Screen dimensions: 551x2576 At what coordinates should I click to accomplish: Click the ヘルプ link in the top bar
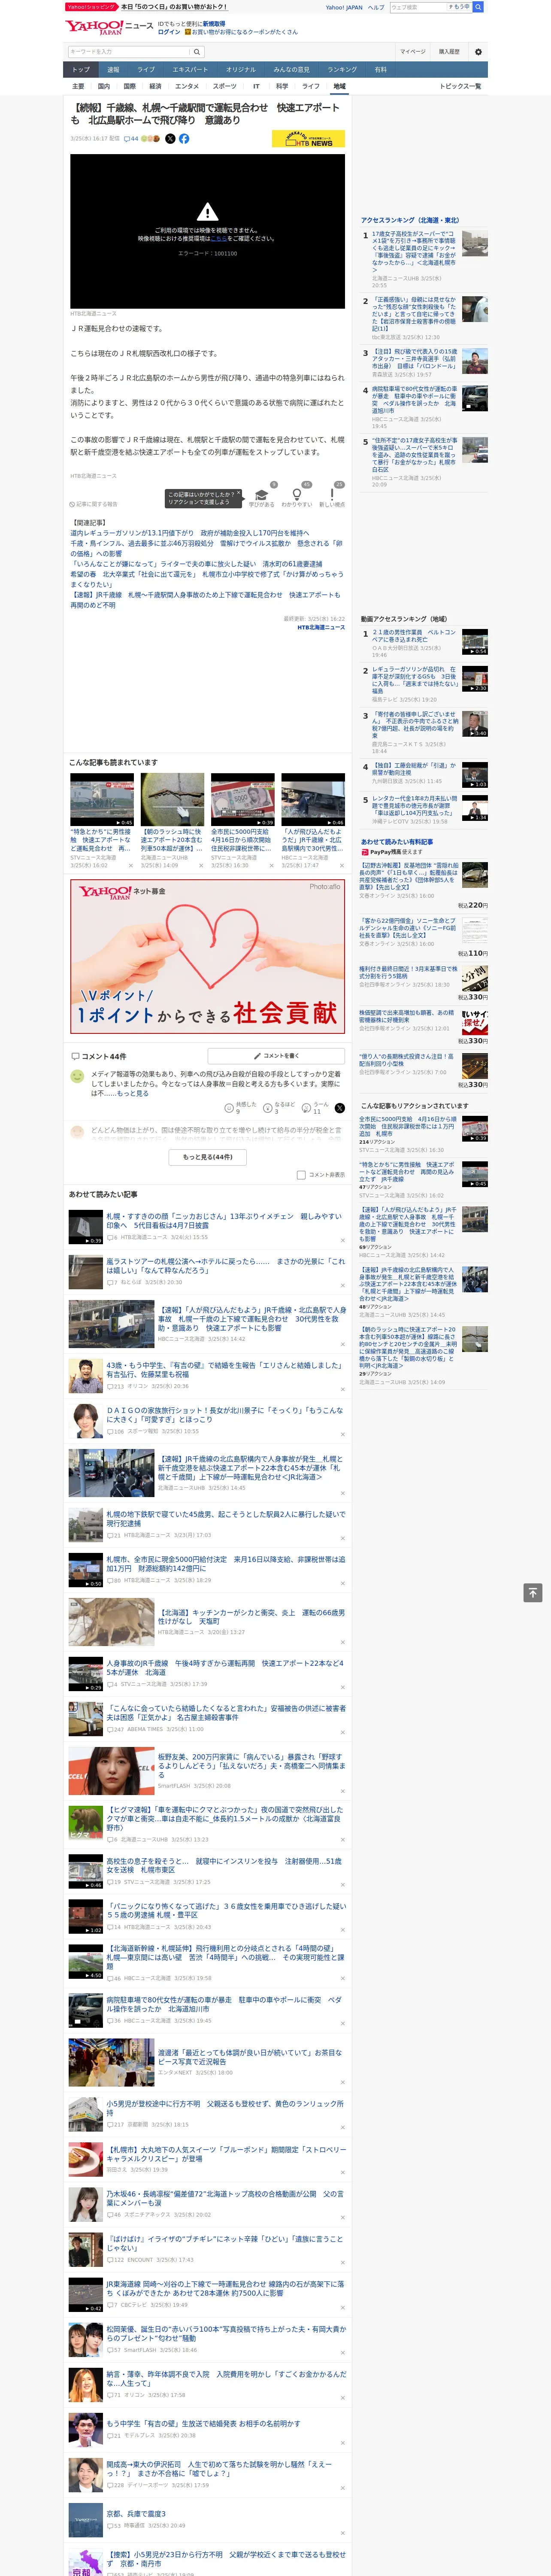376,7
